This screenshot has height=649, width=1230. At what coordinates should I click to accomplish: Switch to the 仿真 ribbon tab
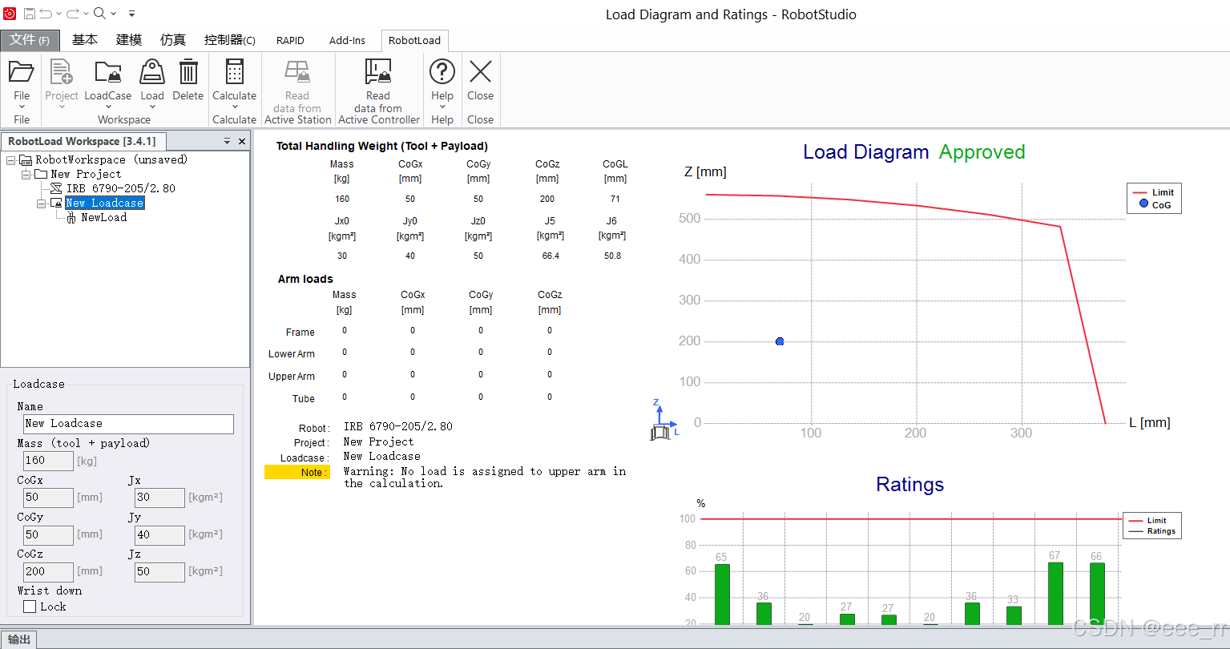click(173, 40)
